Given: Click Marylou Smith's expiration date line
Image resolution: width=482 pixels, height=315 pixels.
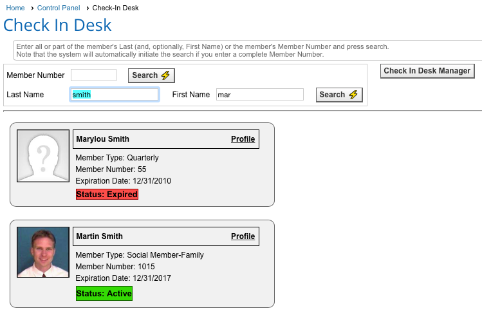Looking at the screenshot, I should (123, 181).
